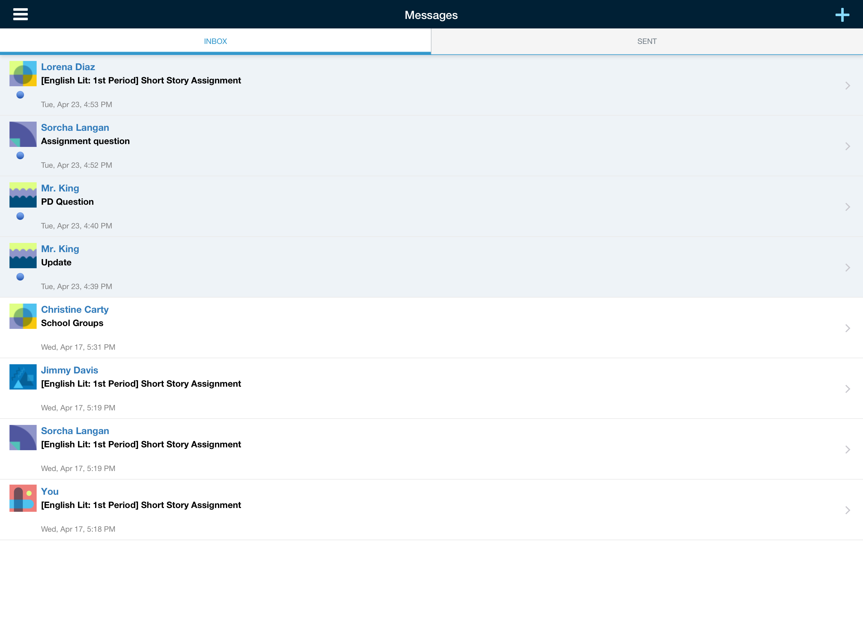Click Sorcha Langan's avatar on Assignment question

[x=23, y=134]
